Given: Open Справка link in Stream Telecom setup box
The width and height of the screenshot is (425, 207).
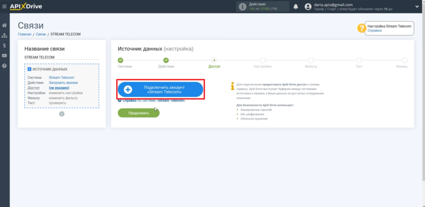Looking at the screenshot, I should click(x=374, y=31).
